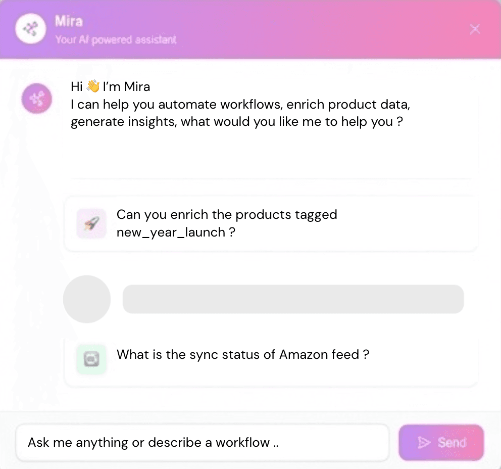
Task: Click 'Your AI powered assistant' subtitle
Action: (x=117, y=39)
